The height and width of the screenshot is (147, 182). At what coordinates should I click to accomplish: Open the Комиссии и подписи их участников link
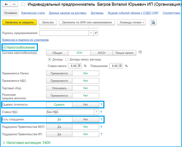[x=25, y=40]
